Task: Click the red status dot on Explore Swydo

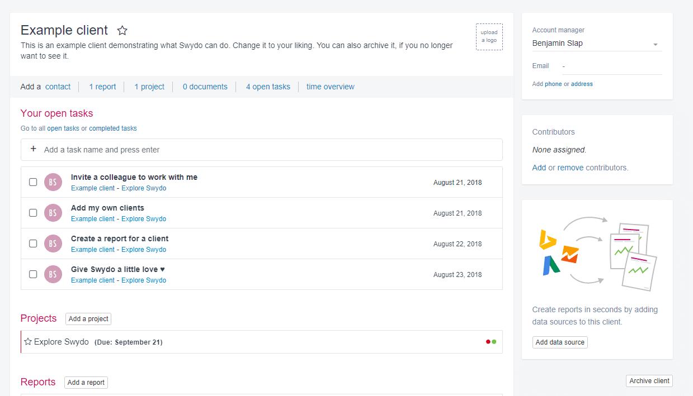Action: pos(488,342)
